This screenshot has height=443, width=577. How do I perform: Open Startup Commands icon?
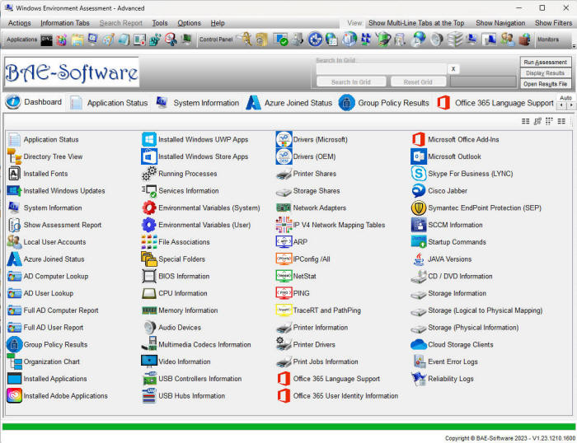[419, 242]
